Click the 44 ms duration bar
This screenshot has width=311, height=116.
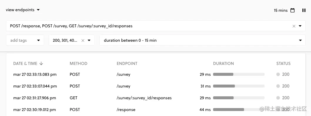[x=239, y=110]
